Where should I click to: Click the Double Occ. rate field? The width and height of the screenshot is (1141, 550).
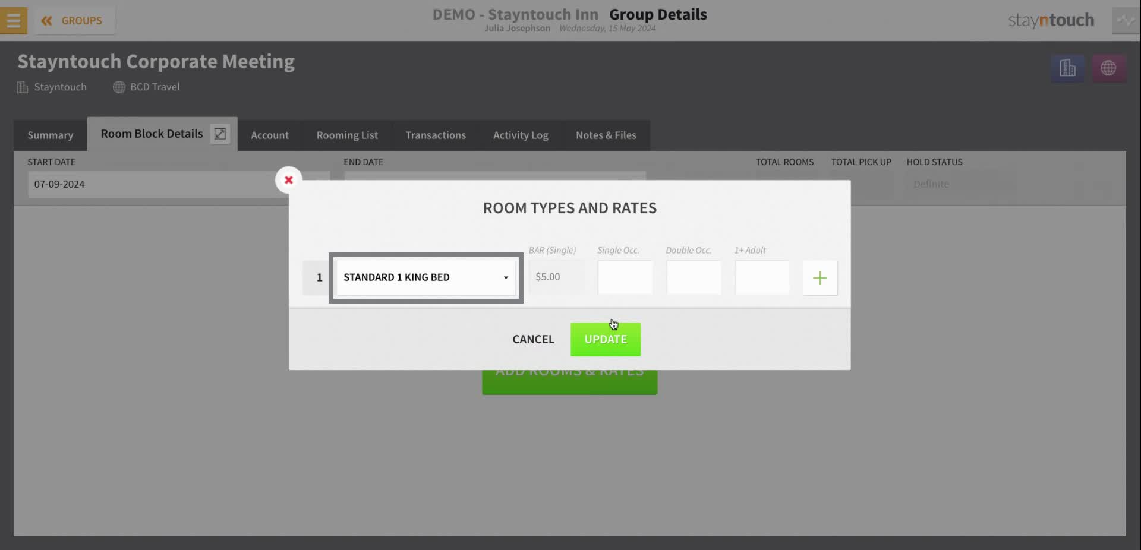[694, 277]
